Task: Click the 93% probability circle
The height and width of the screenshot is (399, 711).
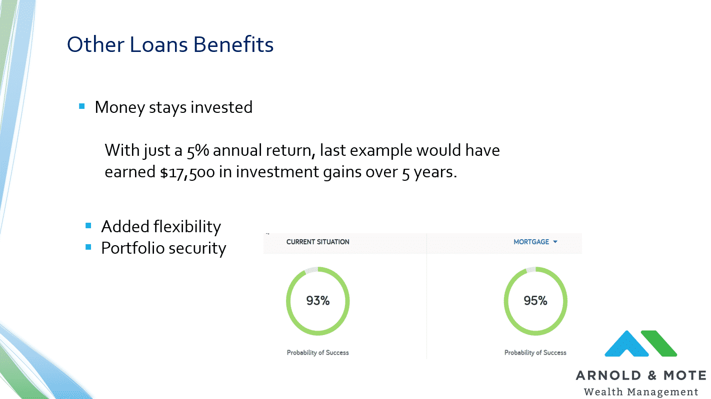Action: pyautogui.click(x=318, y=301)
